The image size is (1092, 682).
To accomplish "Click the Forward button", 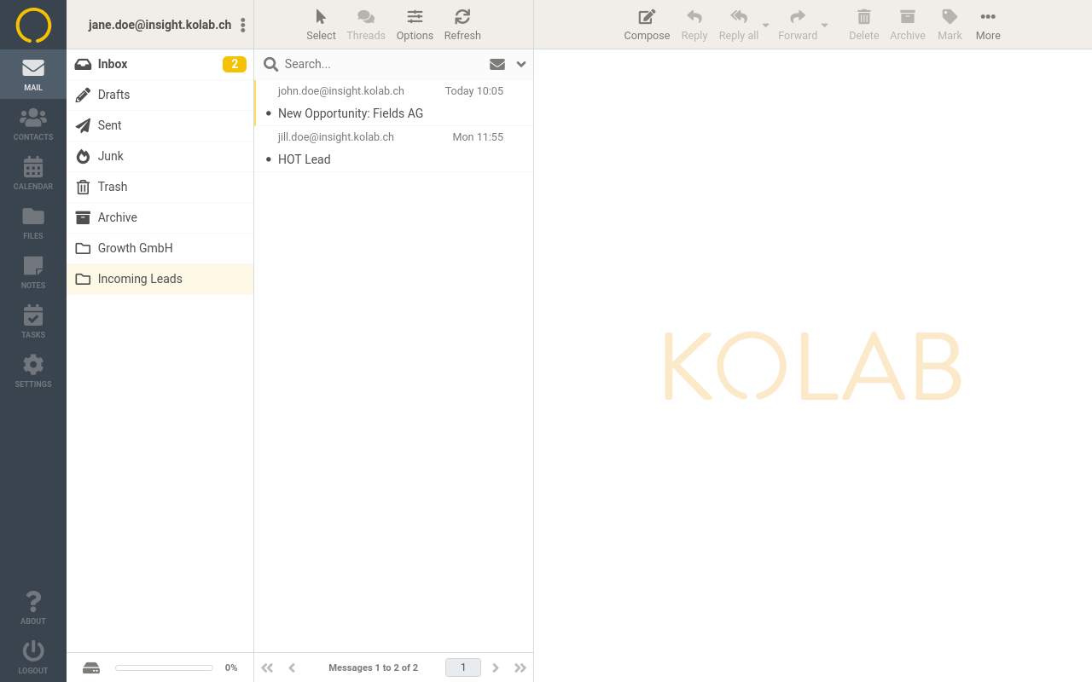I will [798, 25].
